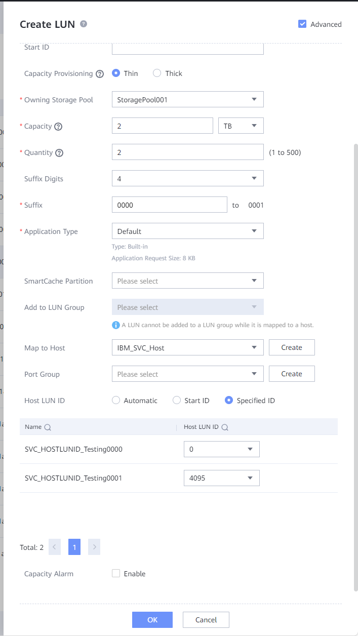Click the help icon beside Create LUN title
Viewport: 358px width, 636px height.
pyautogui.click(x=84, y=24)
